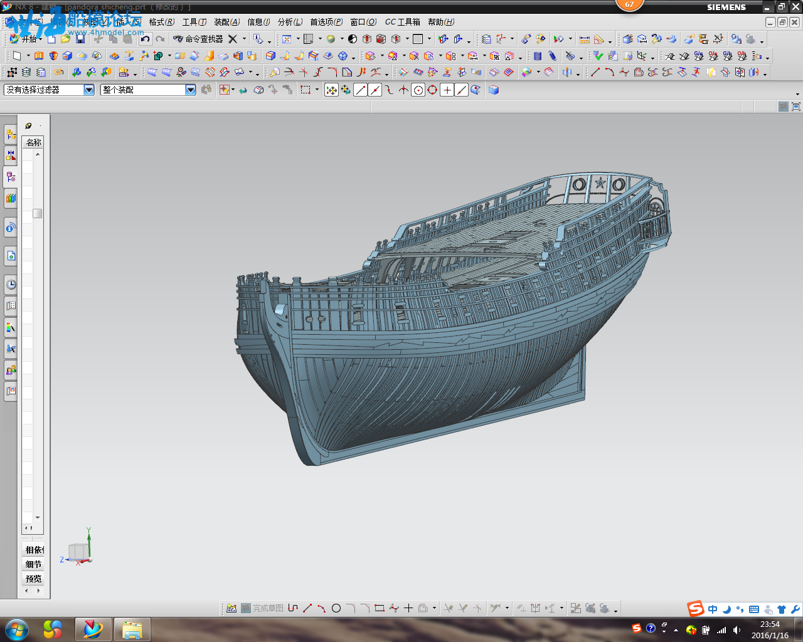
Task: Open Sketch tool dropdown arrow in feature toolbar
Action: [x=28, y=56]
